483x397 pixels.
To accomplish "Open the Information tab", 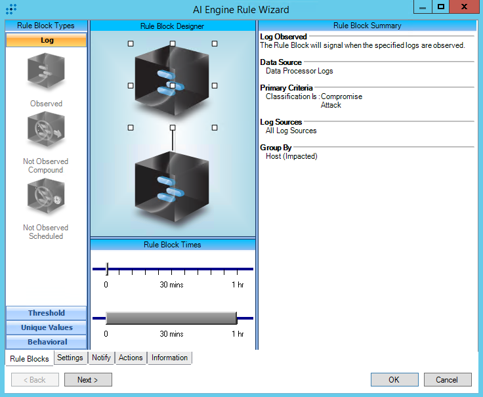I will (169, 358).
